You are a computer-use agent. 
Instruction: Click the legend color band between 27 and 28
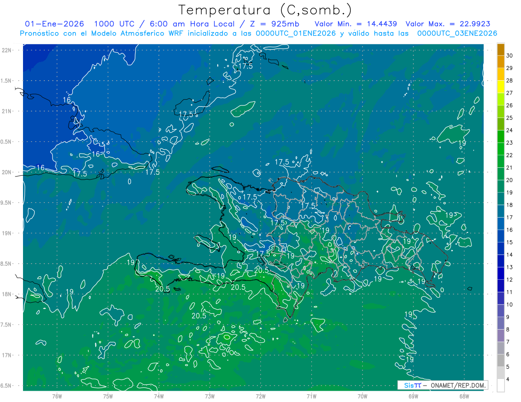[501, 87]
